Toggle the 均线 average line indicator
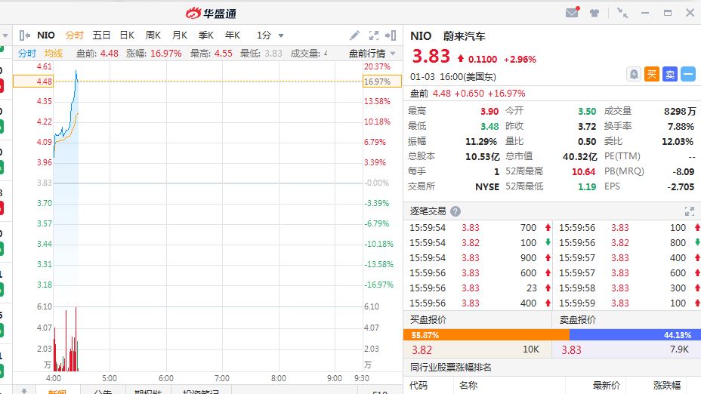The image size is (701, 394). tap(54, 54)
